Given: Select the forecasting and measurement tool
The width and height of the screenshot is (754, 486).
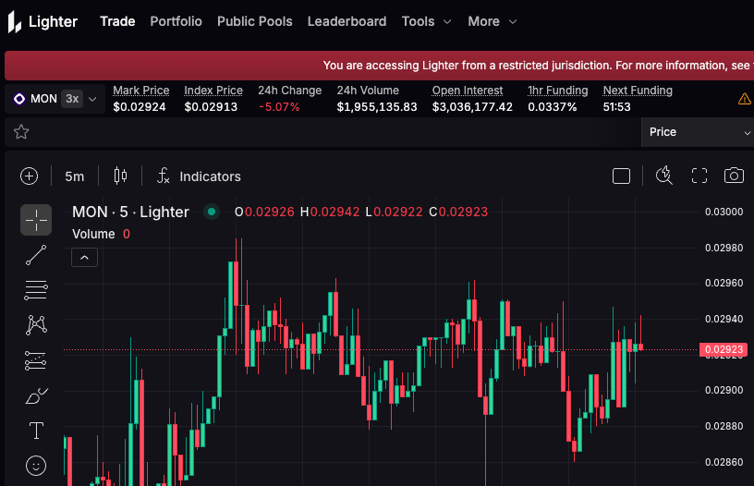Looking at the screenshot, I should 36,360.
